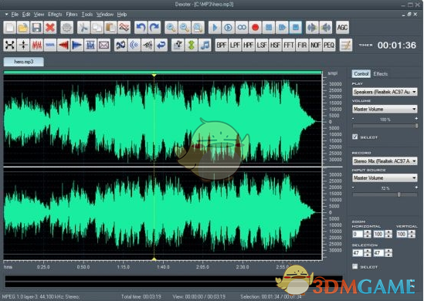Click the vertical zoom field showing 100

pyautogui.click(x=402, y=235)
